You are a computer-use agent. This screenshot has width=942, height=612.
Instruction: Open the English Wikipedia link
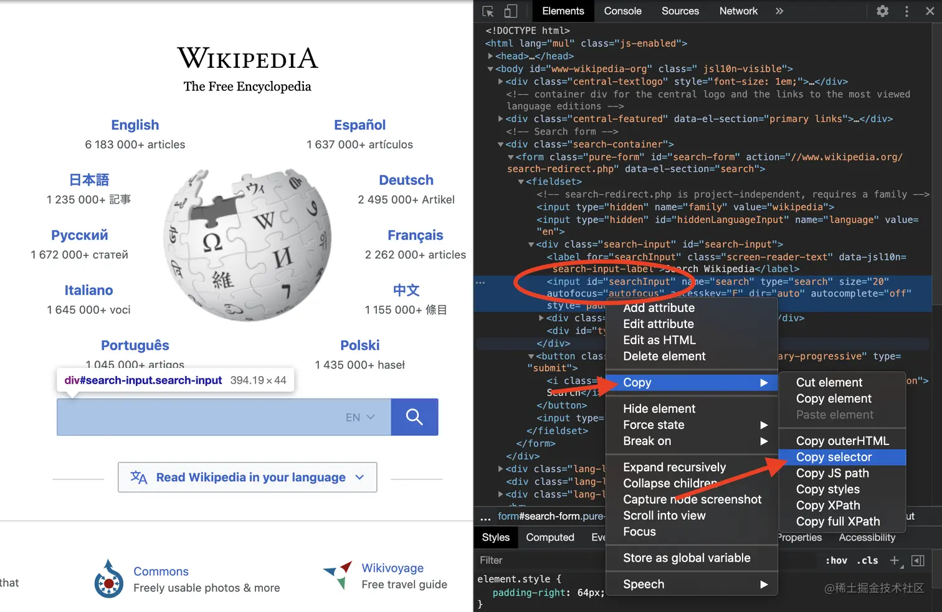tap(135, 125)
